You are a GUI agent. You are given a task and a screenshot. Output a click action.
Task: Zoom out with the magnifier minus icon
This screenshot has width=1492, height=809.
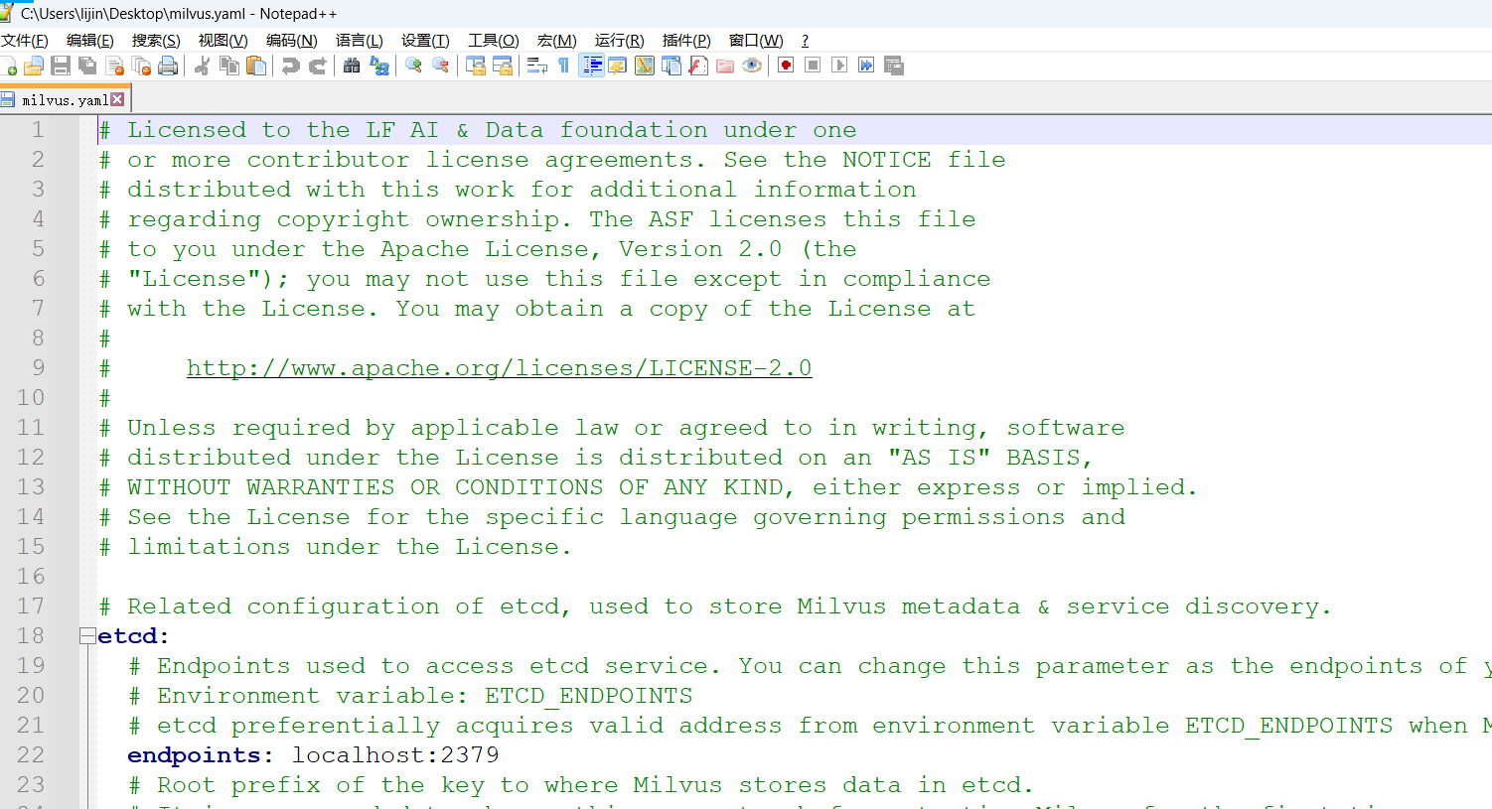(x=440, y=66)
